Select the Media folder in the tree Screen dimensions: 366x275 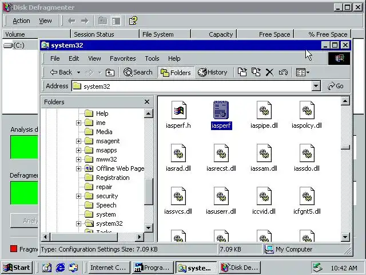(104, 132)
